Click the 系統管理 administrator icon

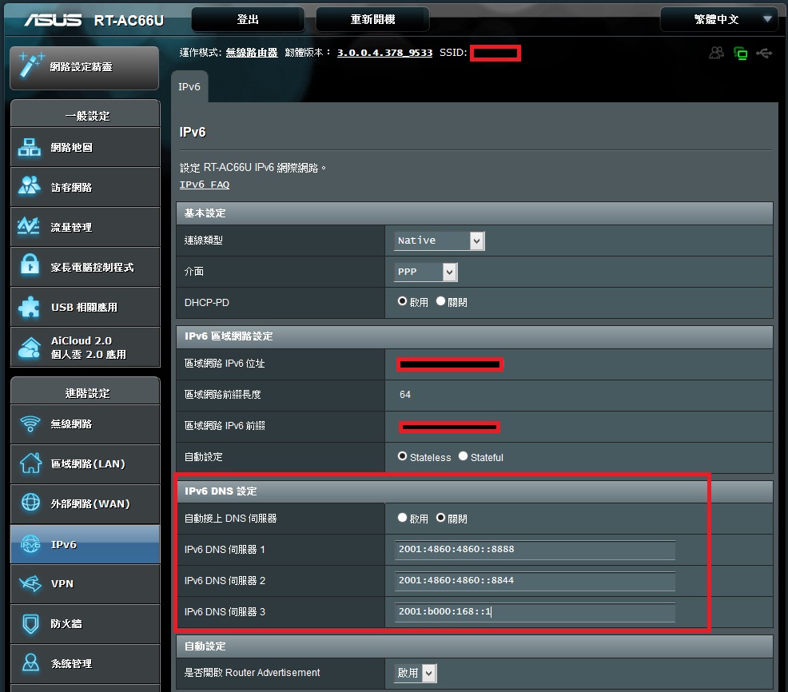tap(30, 662)
